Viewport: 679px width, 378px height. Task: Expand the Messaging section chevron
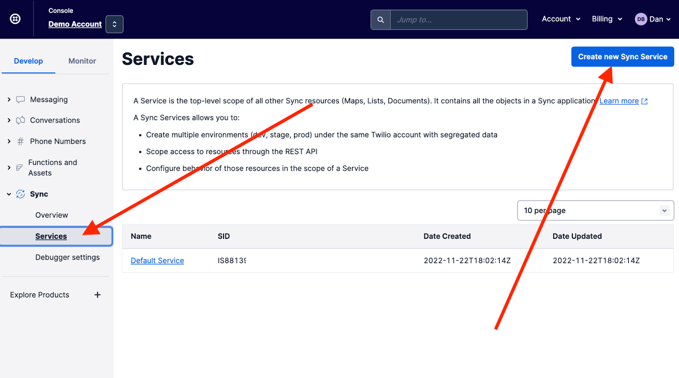tap(9, 99)
